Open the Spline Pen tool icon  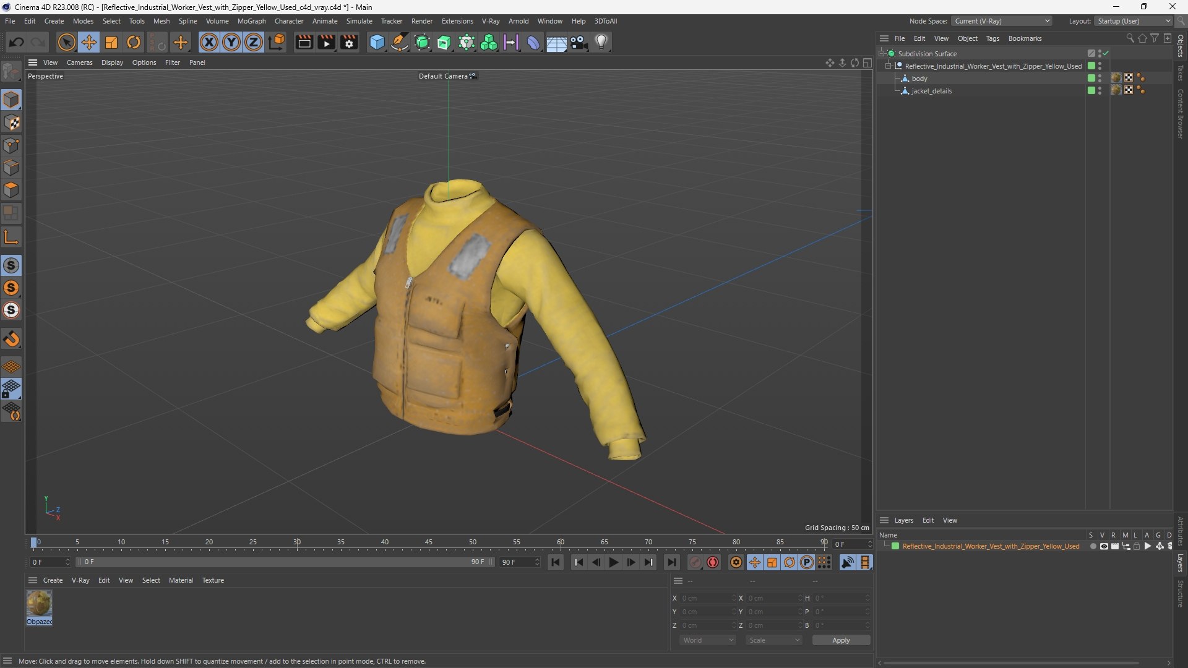400,42
